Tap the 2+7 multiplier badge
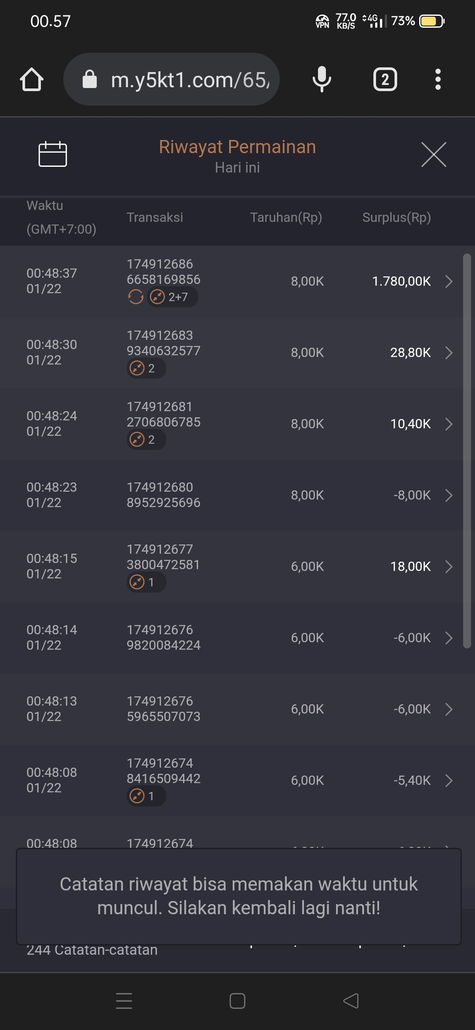Viewport: 475px width, 1030px height. click(172, 297)
